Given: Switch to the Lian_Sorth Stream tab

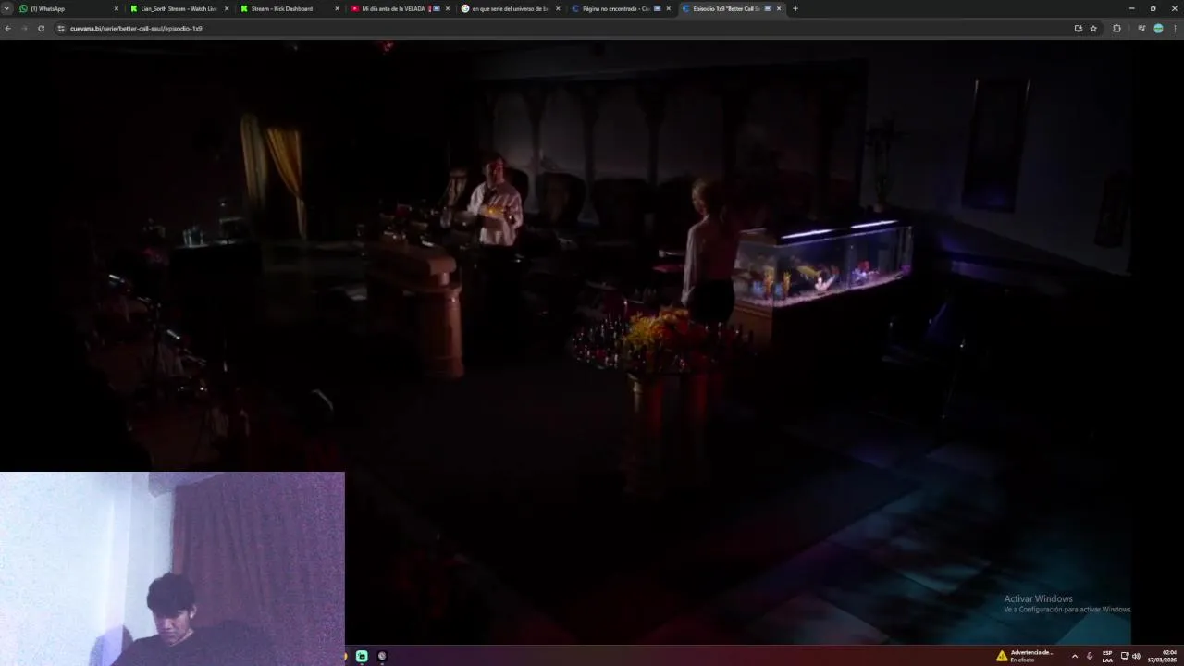Looking at the screenshot, I should pyautogui.click(x=179, y=8).
